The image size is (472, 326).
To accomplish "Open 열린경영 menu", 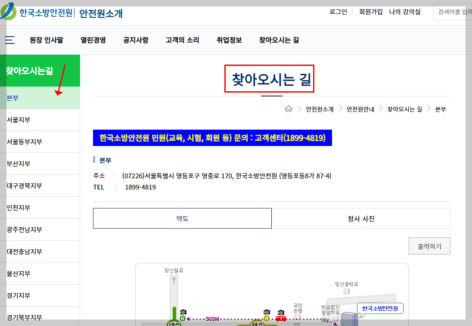I will click(x=93, y=40).
